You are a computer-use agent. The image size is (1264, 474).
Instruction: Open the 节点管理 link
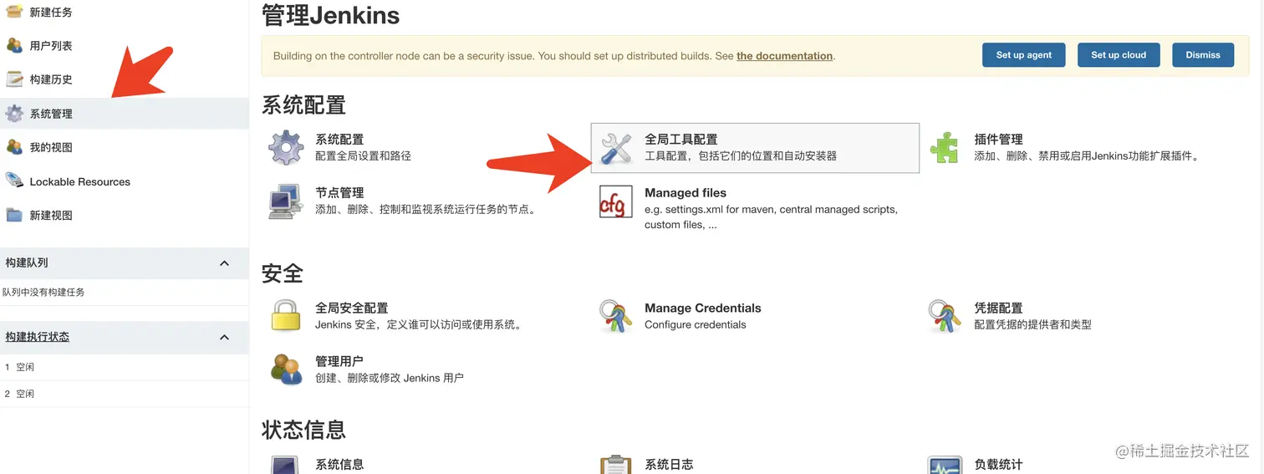click(339, 193)
